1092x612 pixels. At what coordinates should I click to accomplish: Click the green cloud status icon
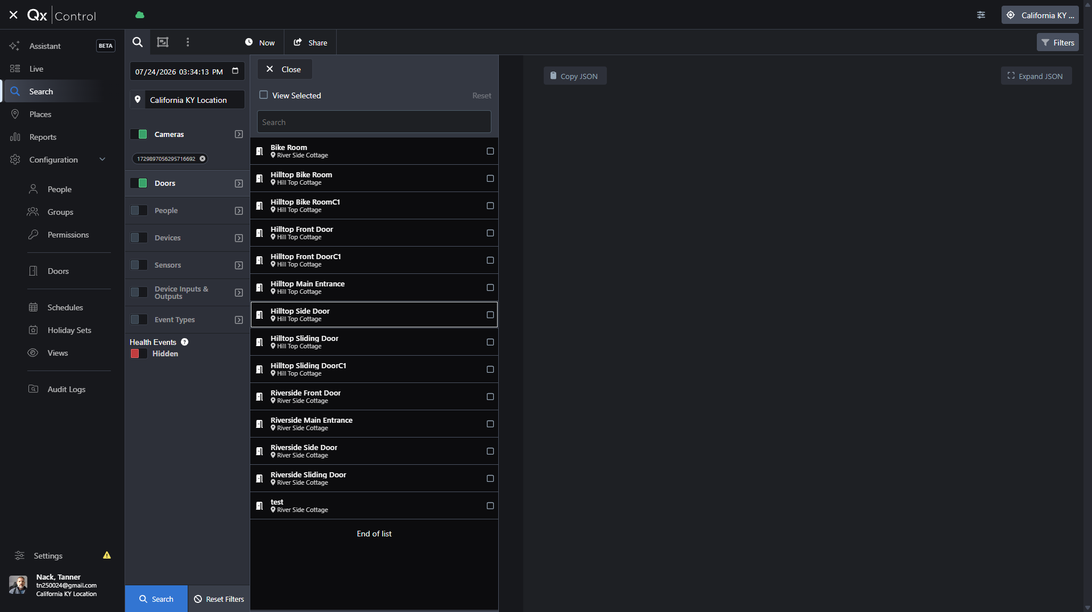pos(140,15)
